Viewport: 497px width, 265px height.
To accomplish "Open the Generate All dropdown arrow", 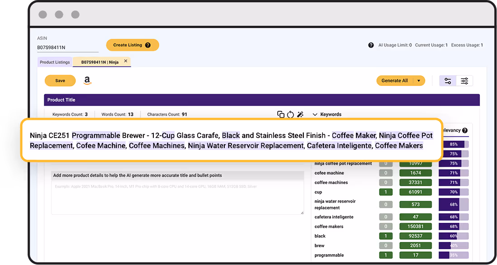I will 419,81.
